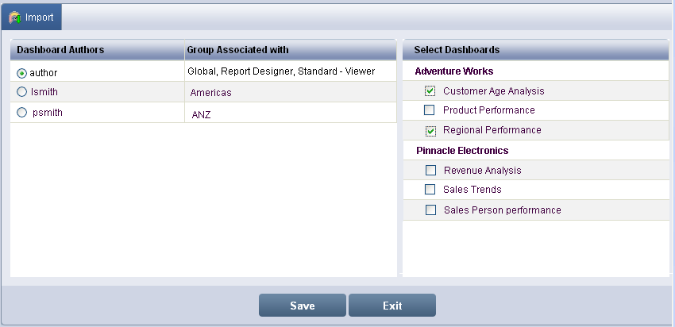The height and width of the screenshot is (327, 675).
Task: Enable the Product Performance checkbox
Action: (x=430, y=110)
